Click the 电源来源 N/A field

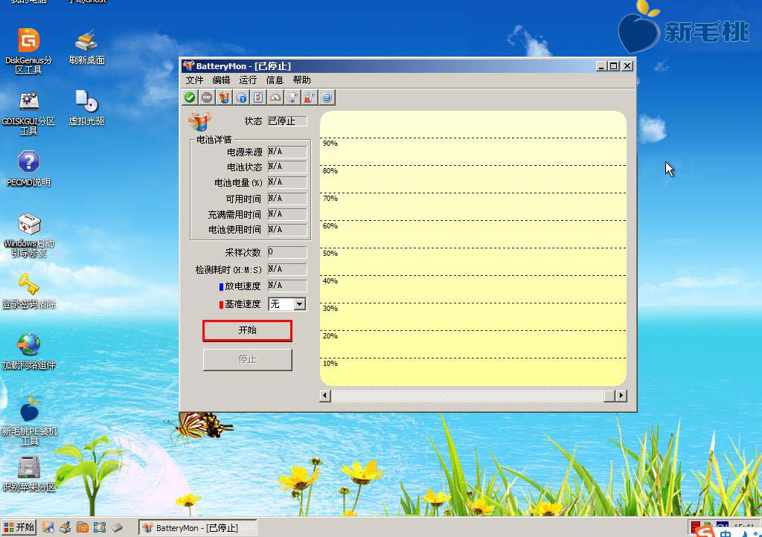287,152
